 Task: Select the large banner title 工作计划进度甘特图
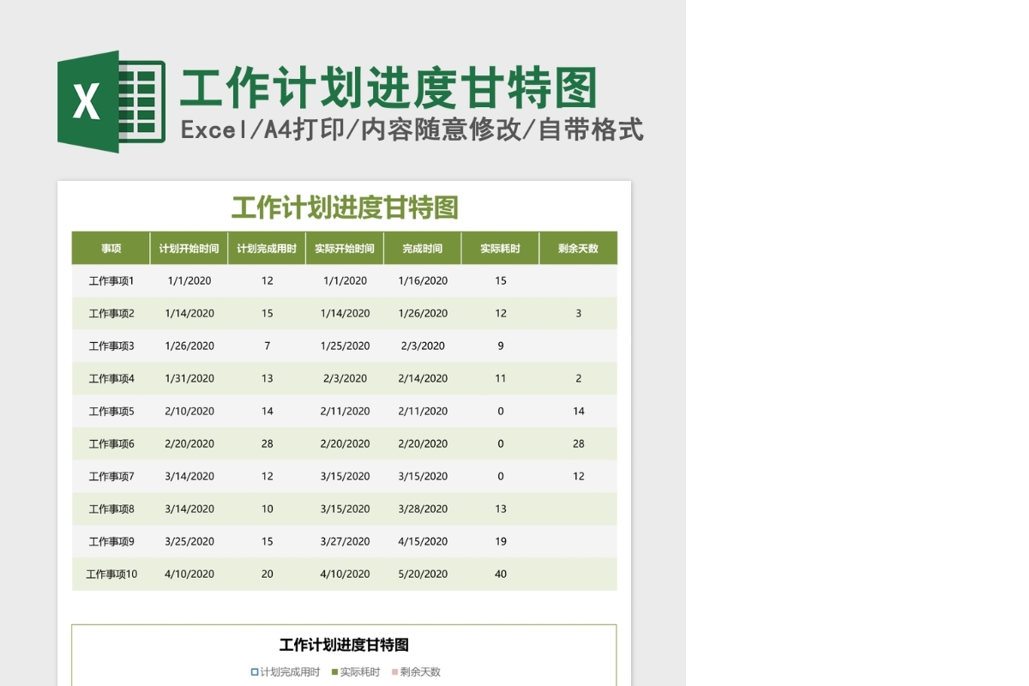pos(388,88)
